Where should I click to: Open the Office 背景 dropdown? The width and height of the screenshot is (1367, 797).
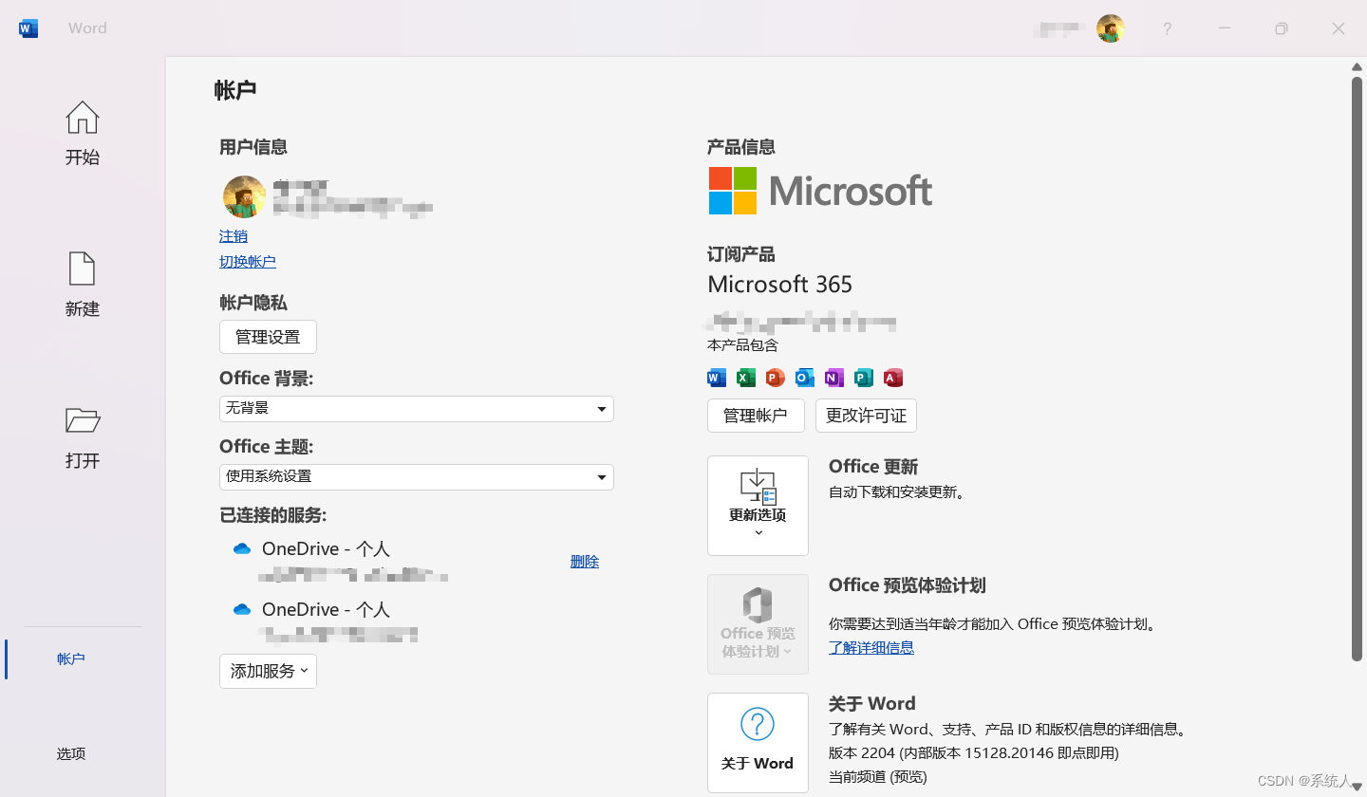coord(417,409)
